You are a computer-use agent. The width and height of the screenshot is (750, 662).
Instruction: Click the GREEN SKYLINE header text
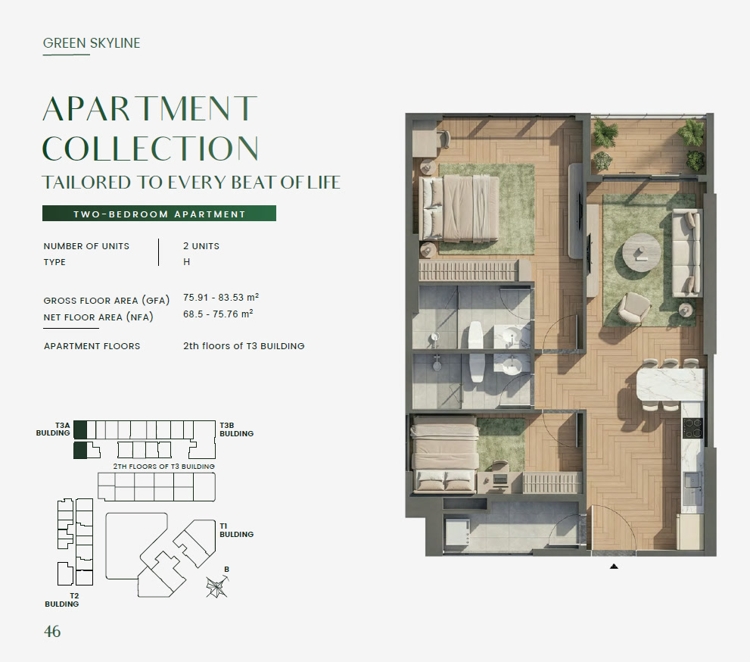click(92, 43)
